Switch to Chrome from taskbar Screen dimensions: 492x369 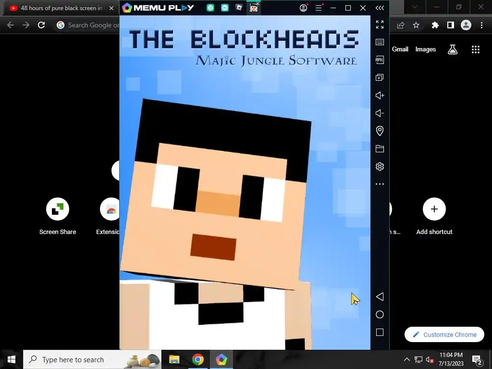coord(197,359)
